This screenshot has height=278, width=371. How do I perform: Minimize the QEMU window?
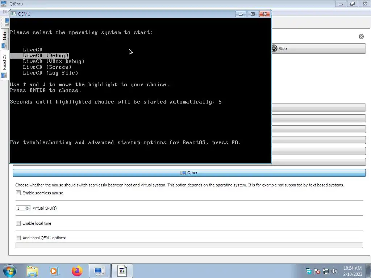(241, 14)
